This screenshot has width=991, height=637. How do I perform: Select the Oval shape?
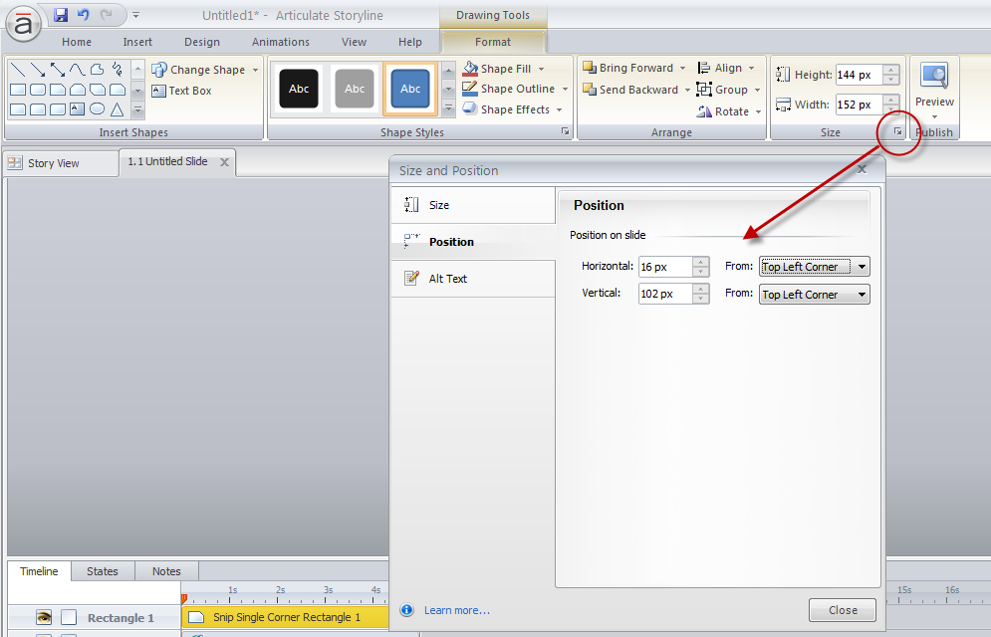point(97,109)
